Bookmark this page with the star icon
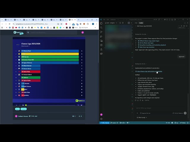The image size is (190, 142). pos(61,24)
